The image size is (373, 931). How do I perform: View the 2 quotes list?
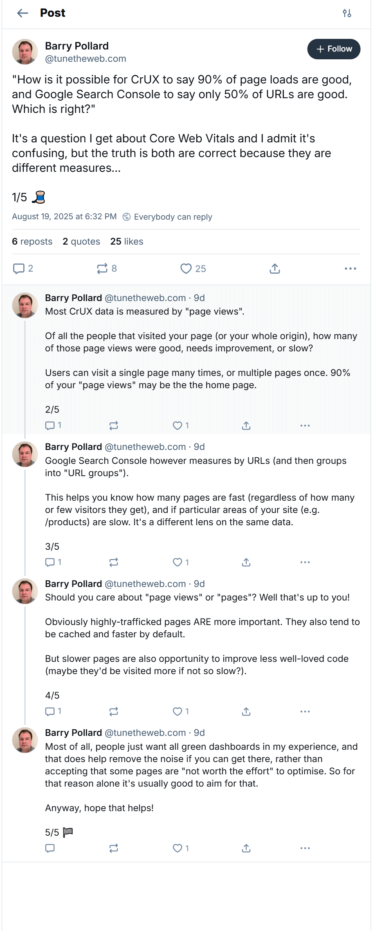(81, 241)
